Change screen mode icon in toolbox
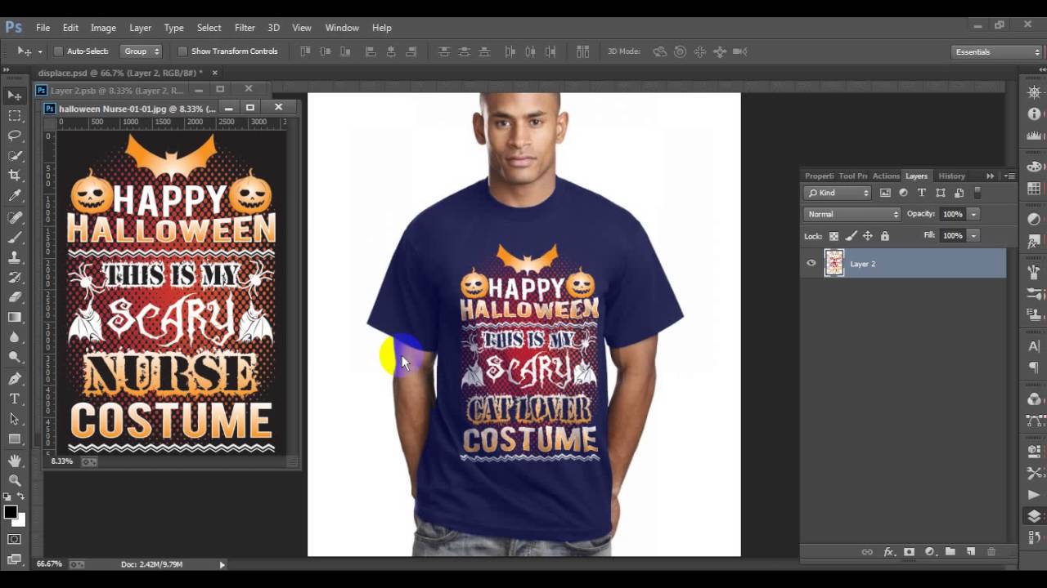1047x588 pixels. (15, 559)
